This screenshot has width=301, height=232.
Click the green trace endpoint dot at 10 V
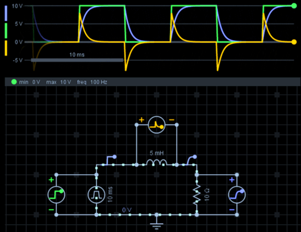tap(294, 6)
